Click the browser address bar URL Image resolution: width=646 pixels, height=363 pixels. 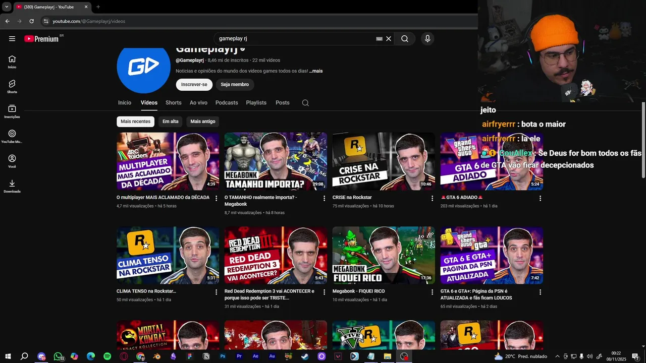(89, 21)
